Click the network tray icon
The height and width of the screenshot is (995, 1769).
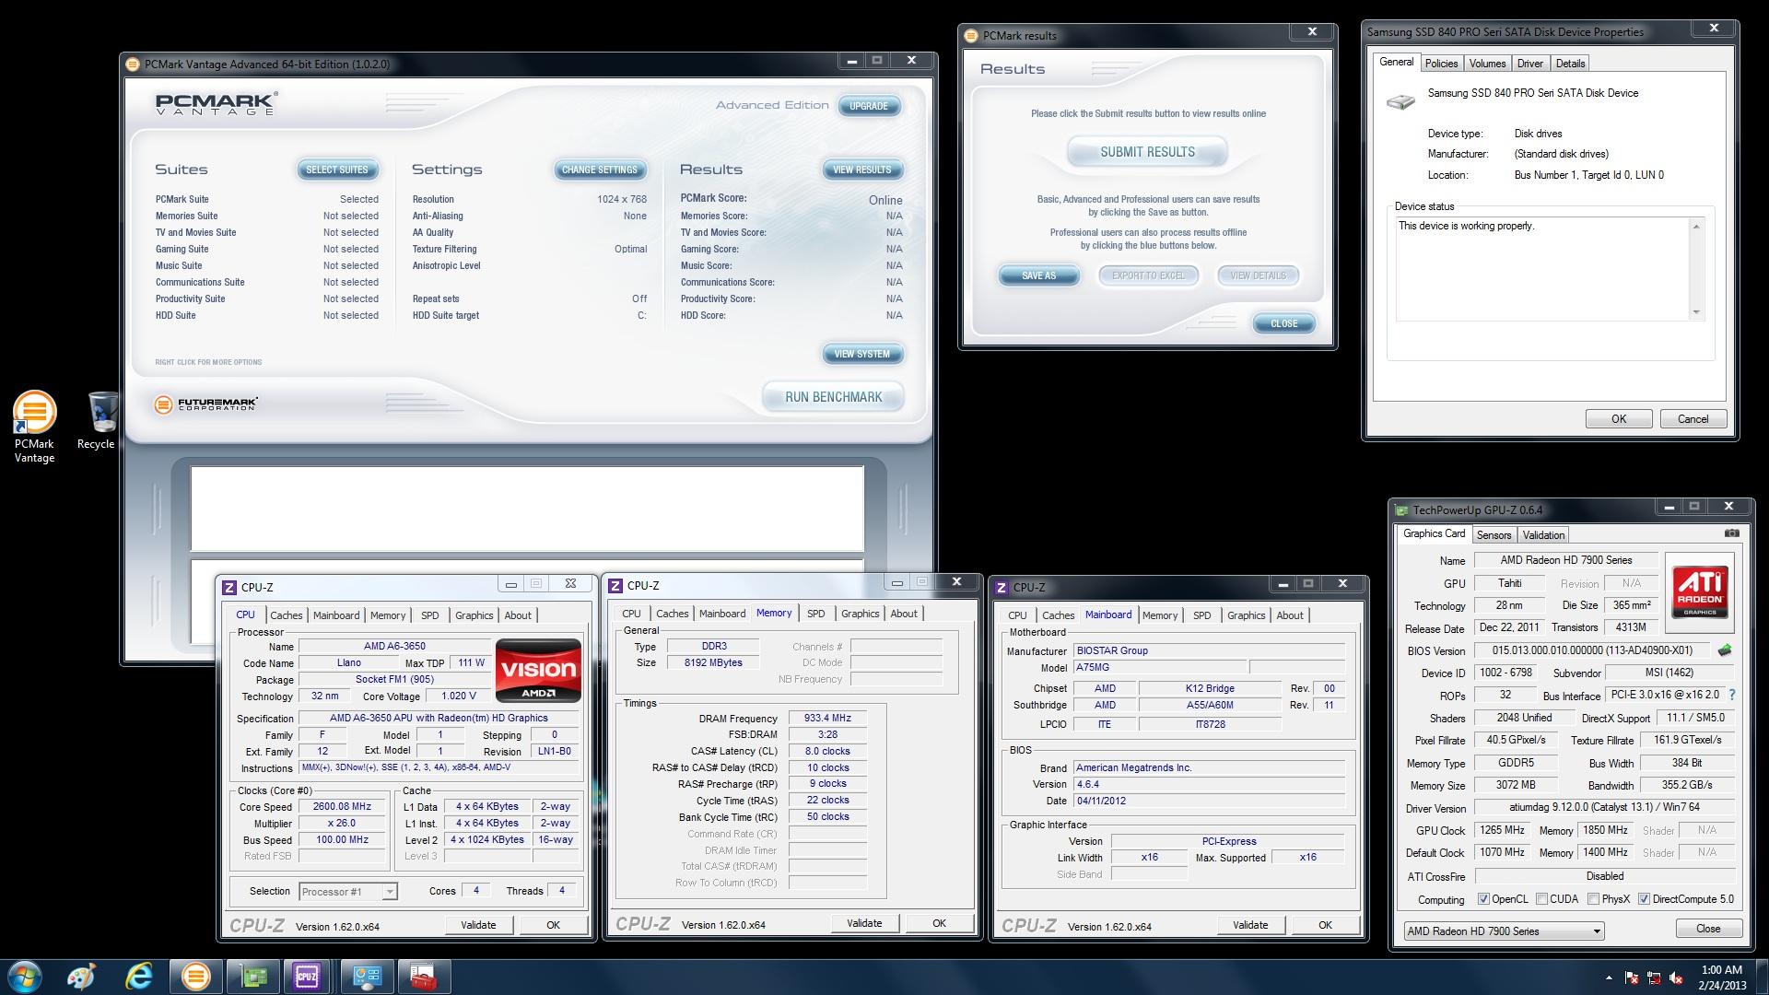point(1654,977)
